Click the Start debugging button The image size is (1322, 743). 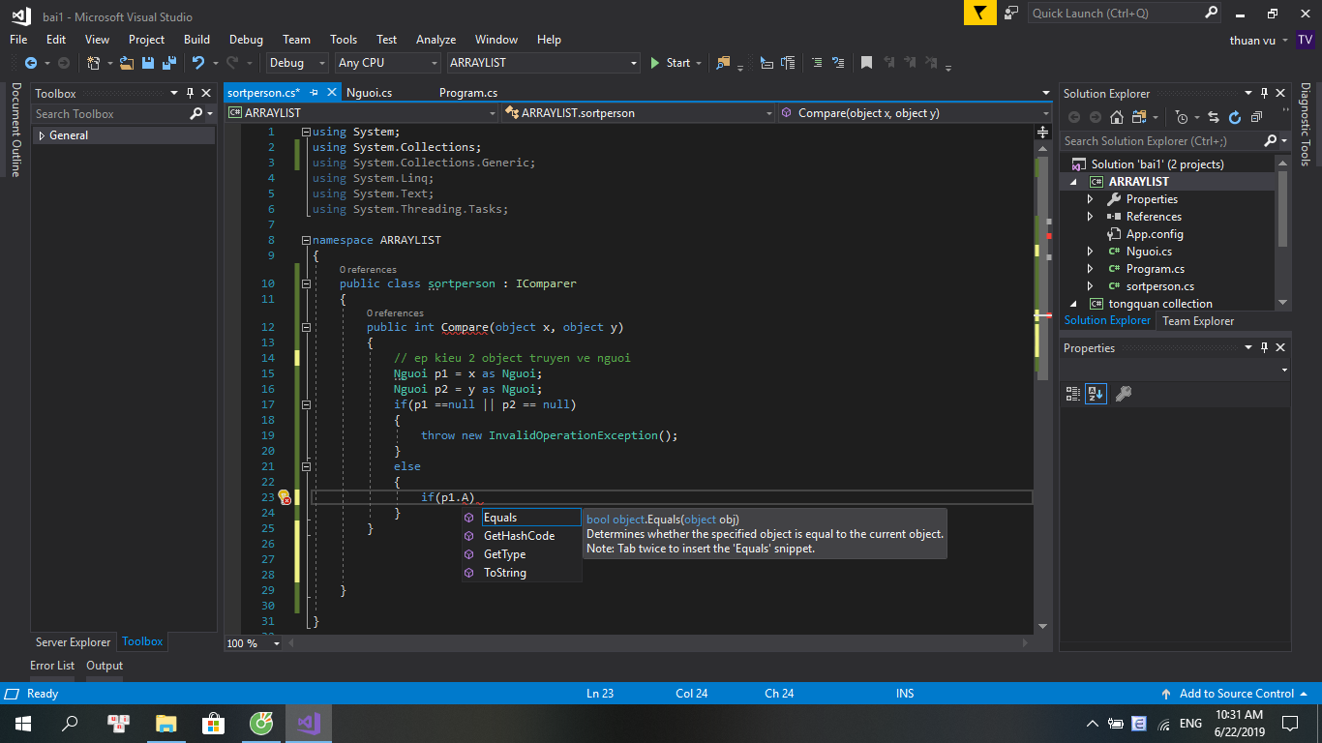670,63
